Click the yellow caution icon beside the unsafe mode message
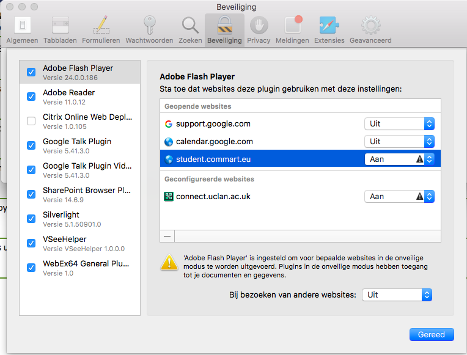Image resolution: width=467 pixels, height=355 pixels. click(x=169, y=262)
